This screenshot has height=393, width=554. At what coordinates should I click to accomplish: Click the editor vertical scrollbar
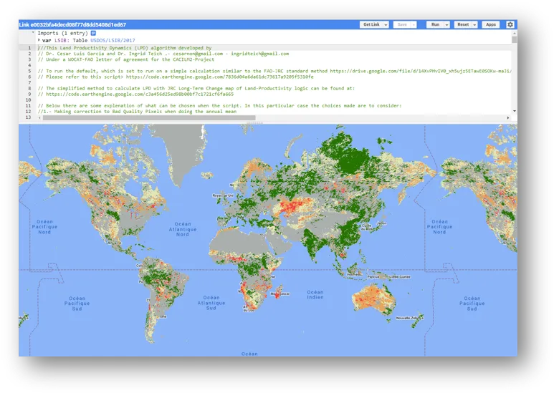[514, 79]
